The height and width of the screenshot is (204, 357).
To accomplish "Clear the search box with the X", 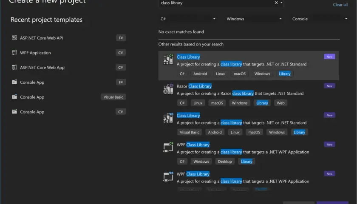I will point(276,3).
